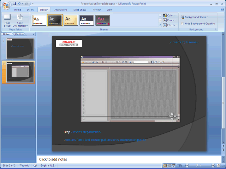The width and height of the screenshot is (226, 169).
Task: Switch to the Animations ribbon tab
Action: click(x=61, y=10)
